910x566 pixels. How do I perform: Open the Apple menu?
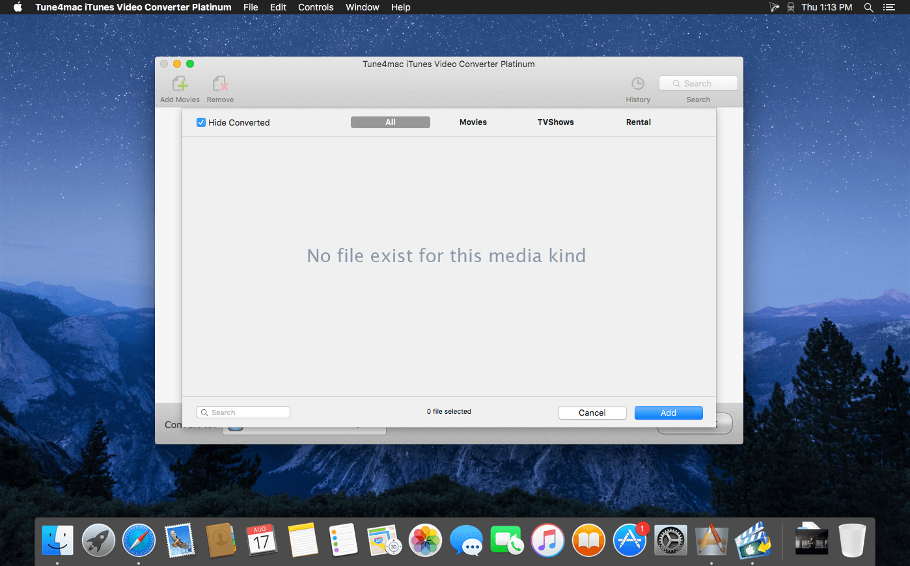pyautogui.click(x=18, y=7)
